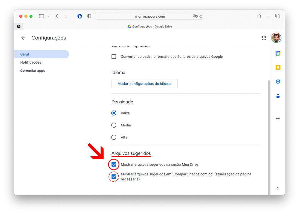Screen dimensions: 299x214
Task: Click the drive.google.com address bar
Action: click(149, 16)
